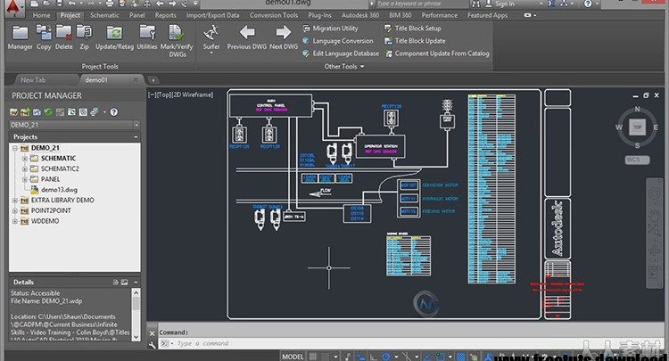Open command line customize wrench icon
Screen dimensions: 669x361
152,345
